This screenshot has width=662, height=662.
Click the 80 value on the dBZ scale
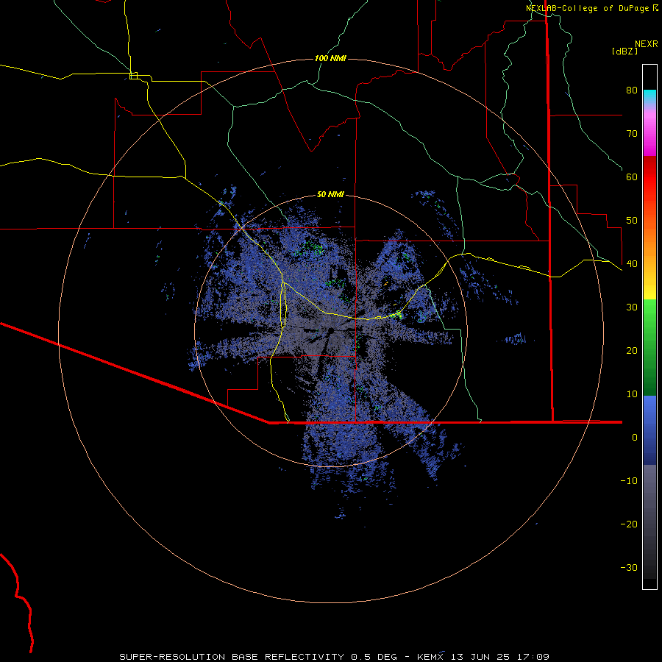point(632,90)
